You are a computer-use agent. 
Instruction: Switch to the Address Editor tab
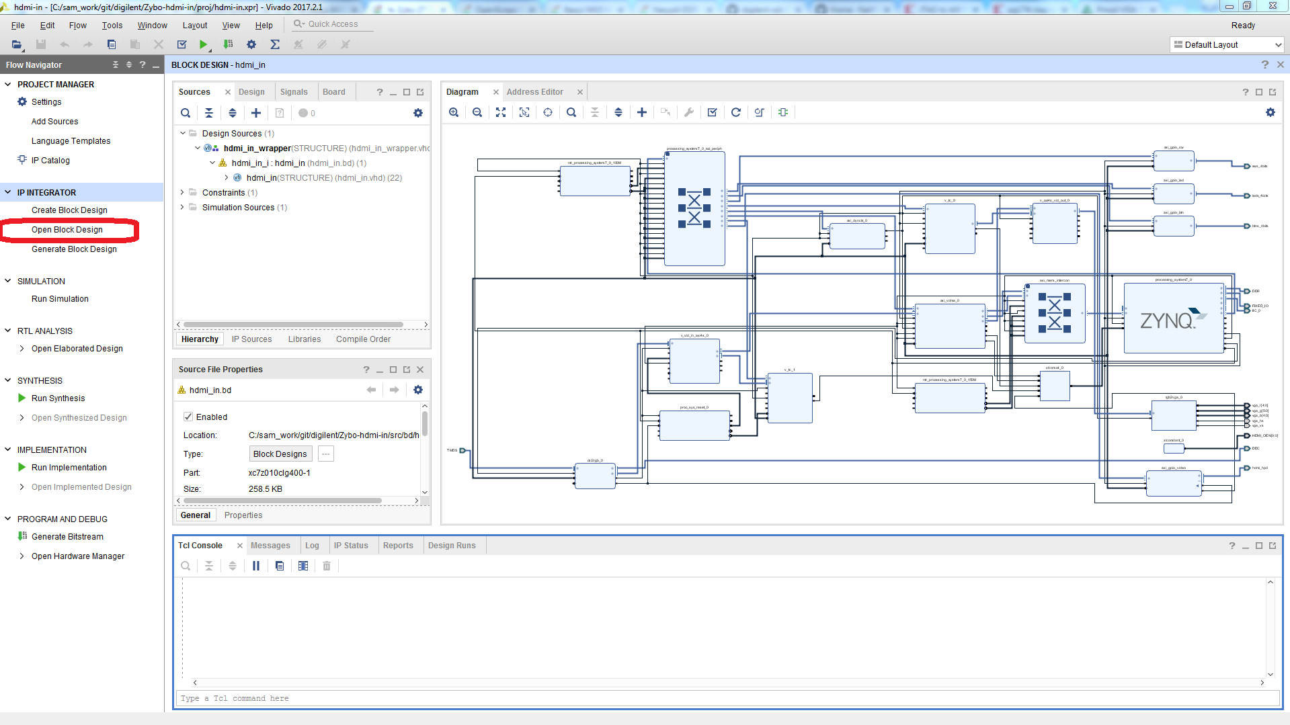tap(535, 92)
